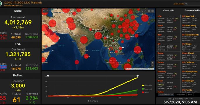Viewport: 200px width, 105px height.
Task: Click Global Recovered value 1,384,530
Action: click(32, 37)
